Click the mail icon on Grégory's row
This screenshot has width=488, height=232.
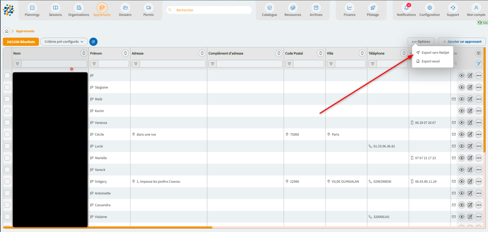click(454, 181)
